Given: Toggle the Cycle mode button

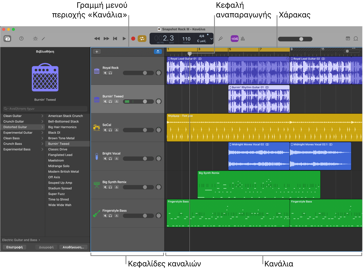Looking at the screenshot, I should [x=142, y=39].
